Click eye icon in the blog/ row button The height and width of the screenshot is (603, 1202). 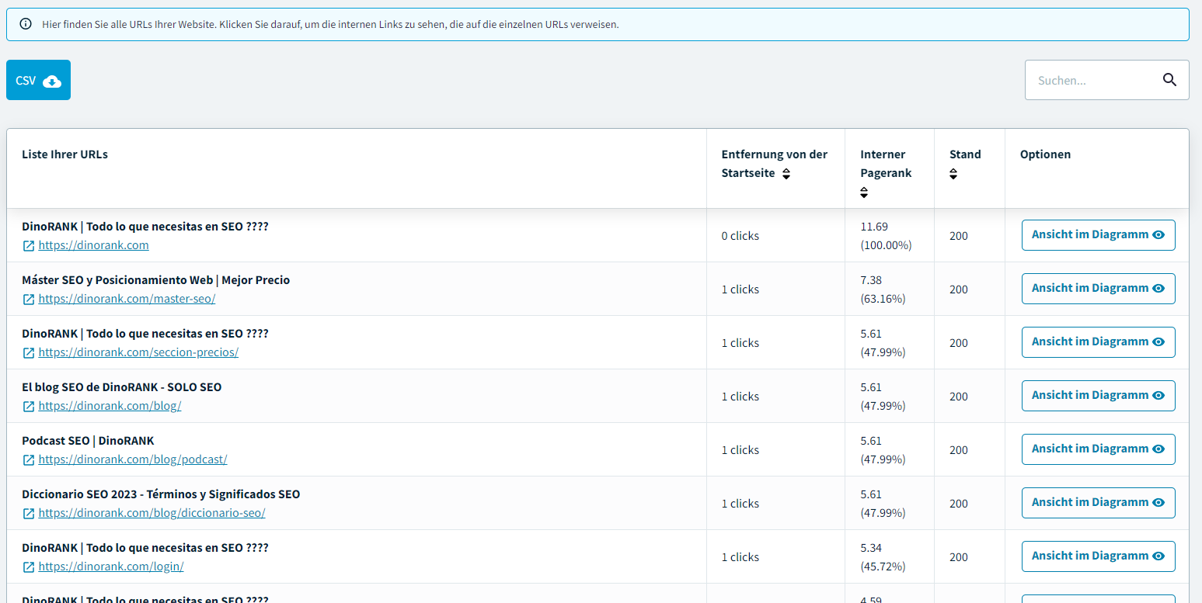pyautogui.click(x=1158, y=396)
